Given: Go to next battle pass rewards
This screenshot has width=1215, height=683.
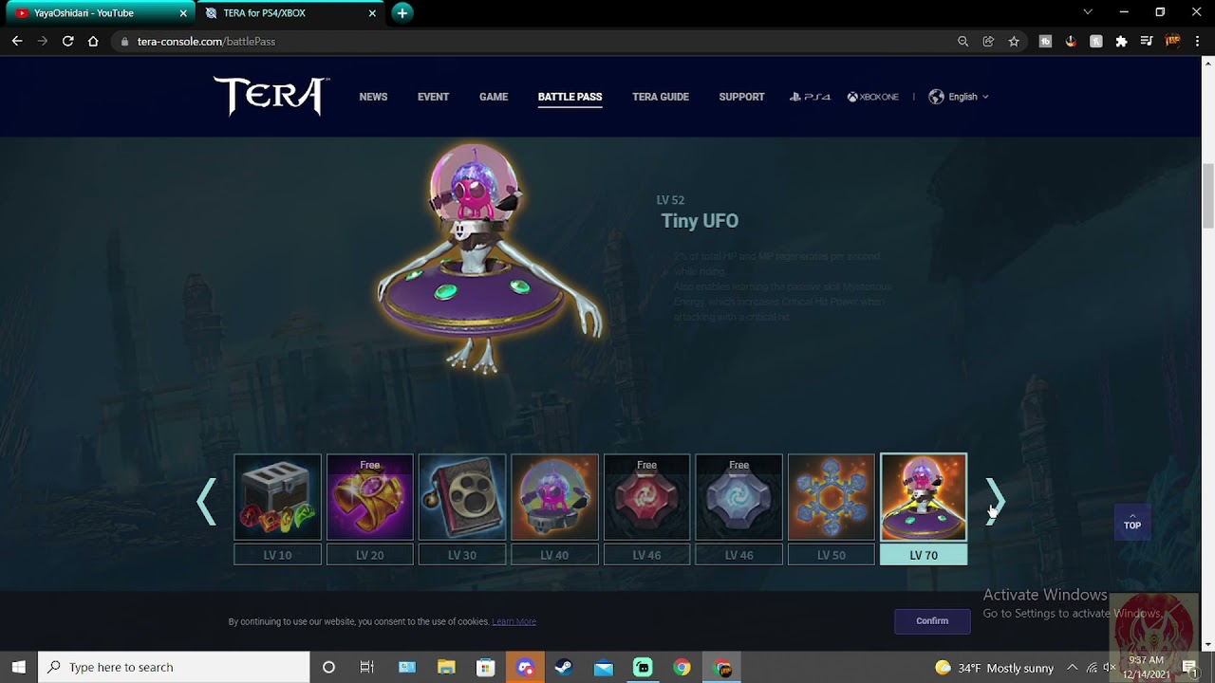Looking at the screenshot, I should click(x=995, y=501).
